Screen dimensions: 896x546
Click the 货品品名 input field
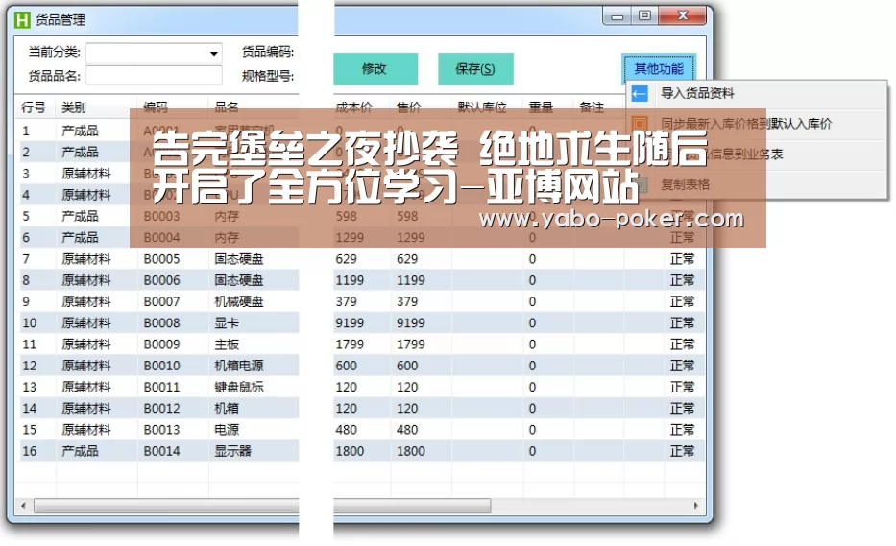tap(154, 76)
